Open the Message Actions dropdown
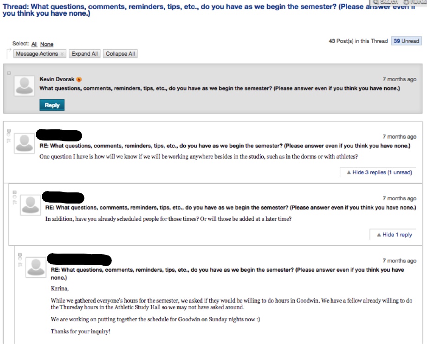The image size is (427, 344). pos(38,53)
